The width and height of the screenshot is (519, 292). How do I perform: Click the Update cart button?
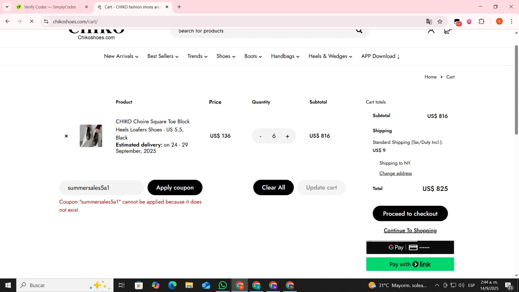tap(321, 188)
